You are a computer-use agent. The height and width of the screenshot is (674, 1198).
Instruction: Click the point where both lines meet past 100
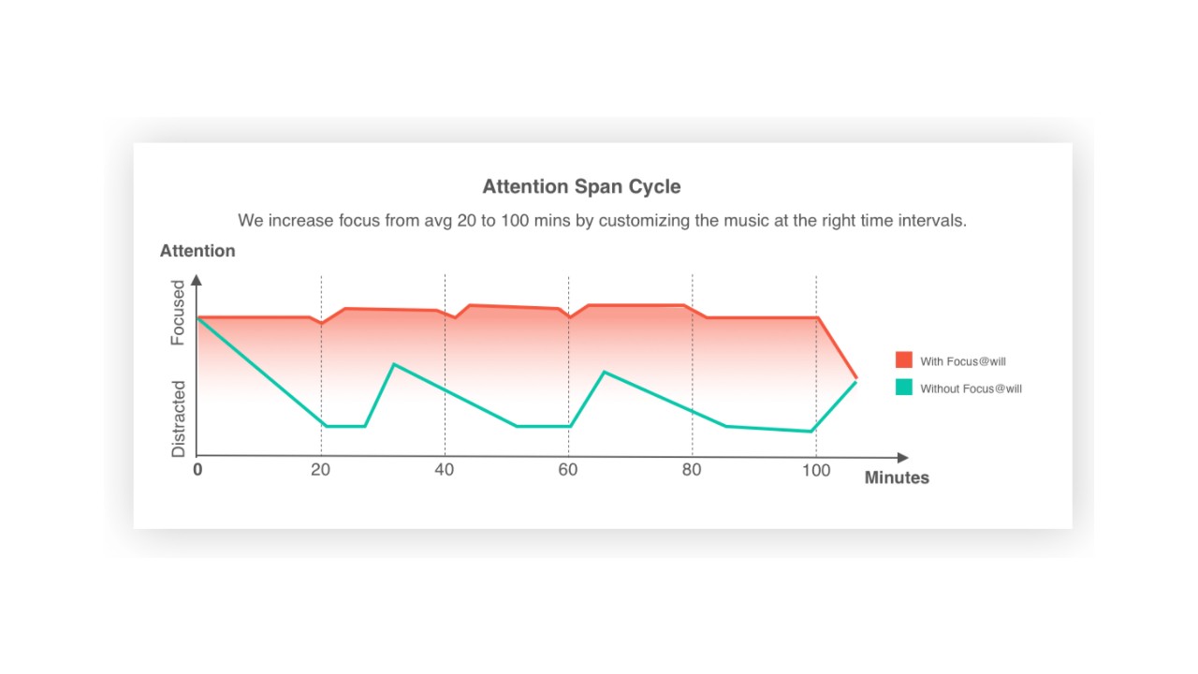[855, 380]
